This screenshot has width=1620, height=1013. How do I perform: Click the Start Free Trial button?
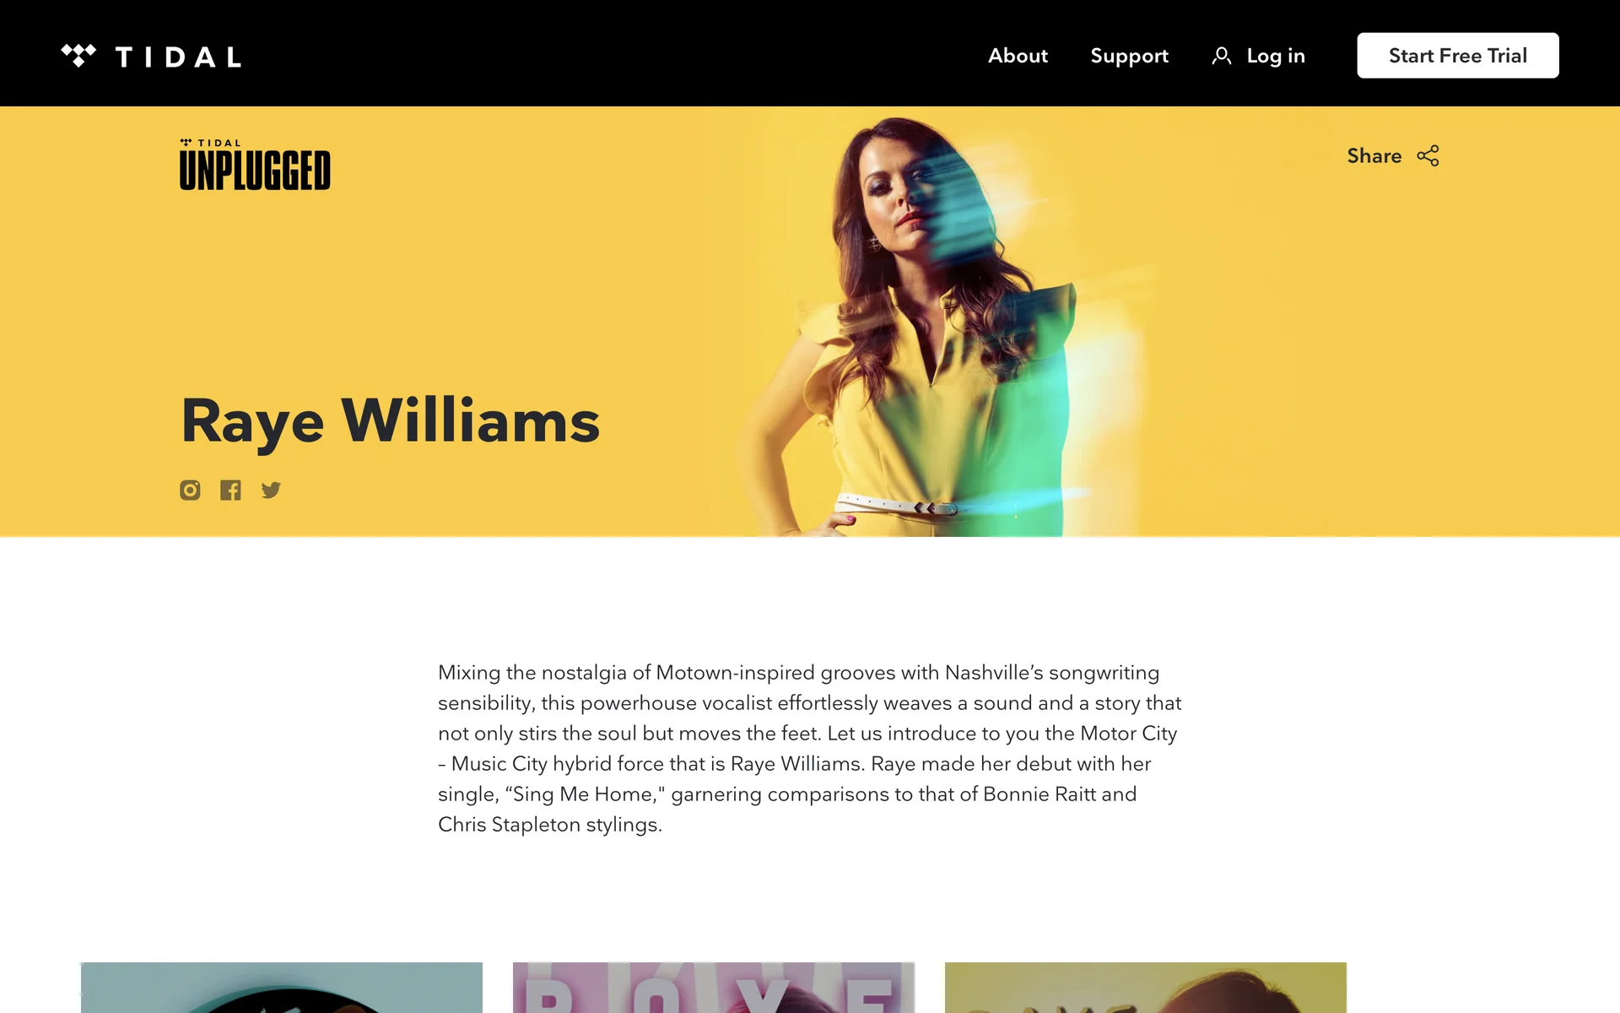pos(1458,56)
